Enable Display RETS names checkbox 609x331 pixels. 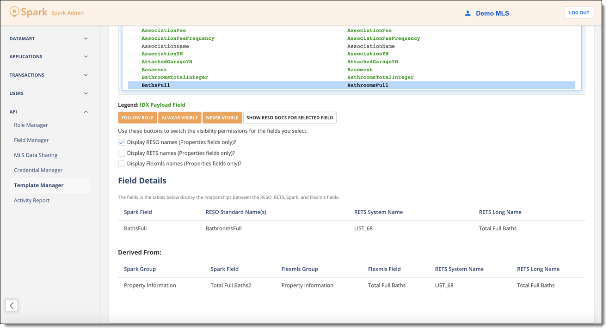point(122,153)
